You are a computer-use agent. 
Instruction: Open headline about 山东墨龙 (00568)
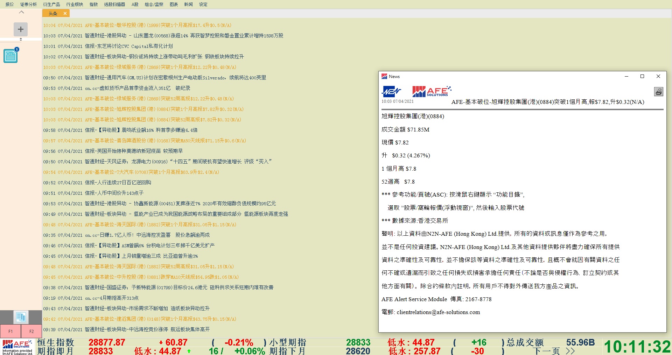click(x=163, y=36)
